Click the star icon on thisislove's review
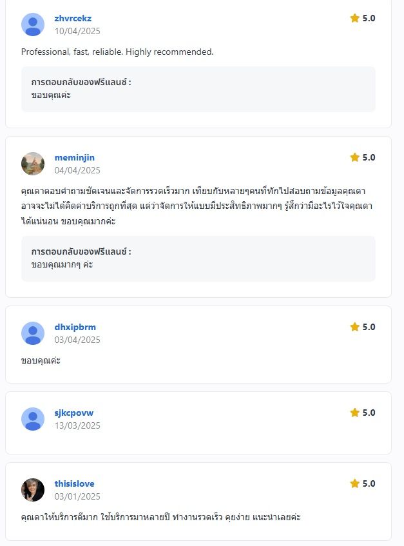The height and width of the screenshot is (546, 404). [x=354, y=483]
